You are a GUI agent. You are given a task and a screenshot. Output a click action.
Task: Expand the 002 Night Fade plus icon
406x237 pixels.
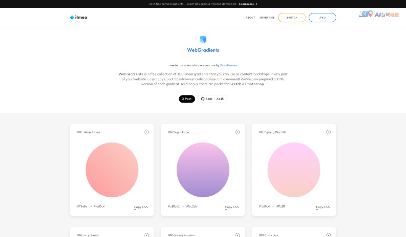(x=238, y=132)
